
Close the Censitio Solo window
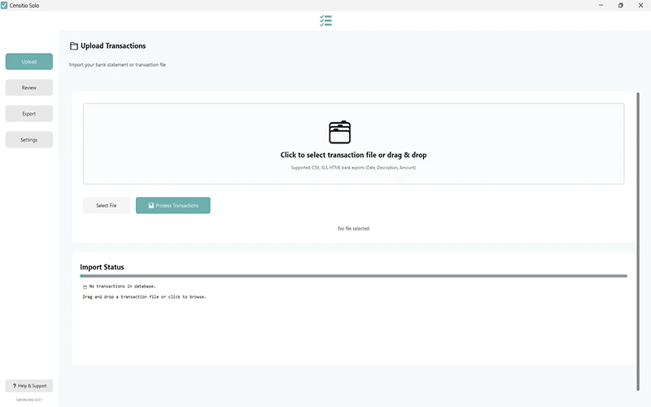click(x=640, y=6)
